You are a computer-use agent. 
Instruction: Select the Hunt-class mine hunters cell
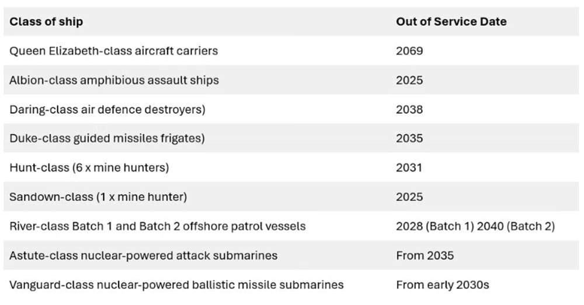tap(89, 167)
